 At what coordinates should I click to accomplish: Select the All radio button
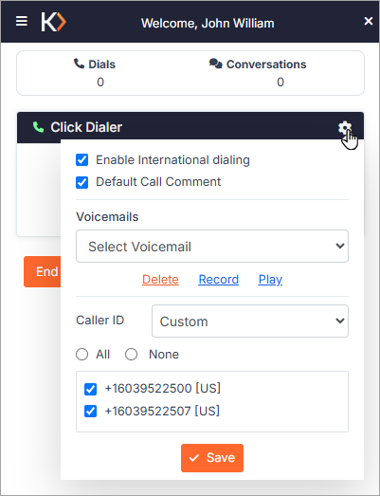coord(81,355)
